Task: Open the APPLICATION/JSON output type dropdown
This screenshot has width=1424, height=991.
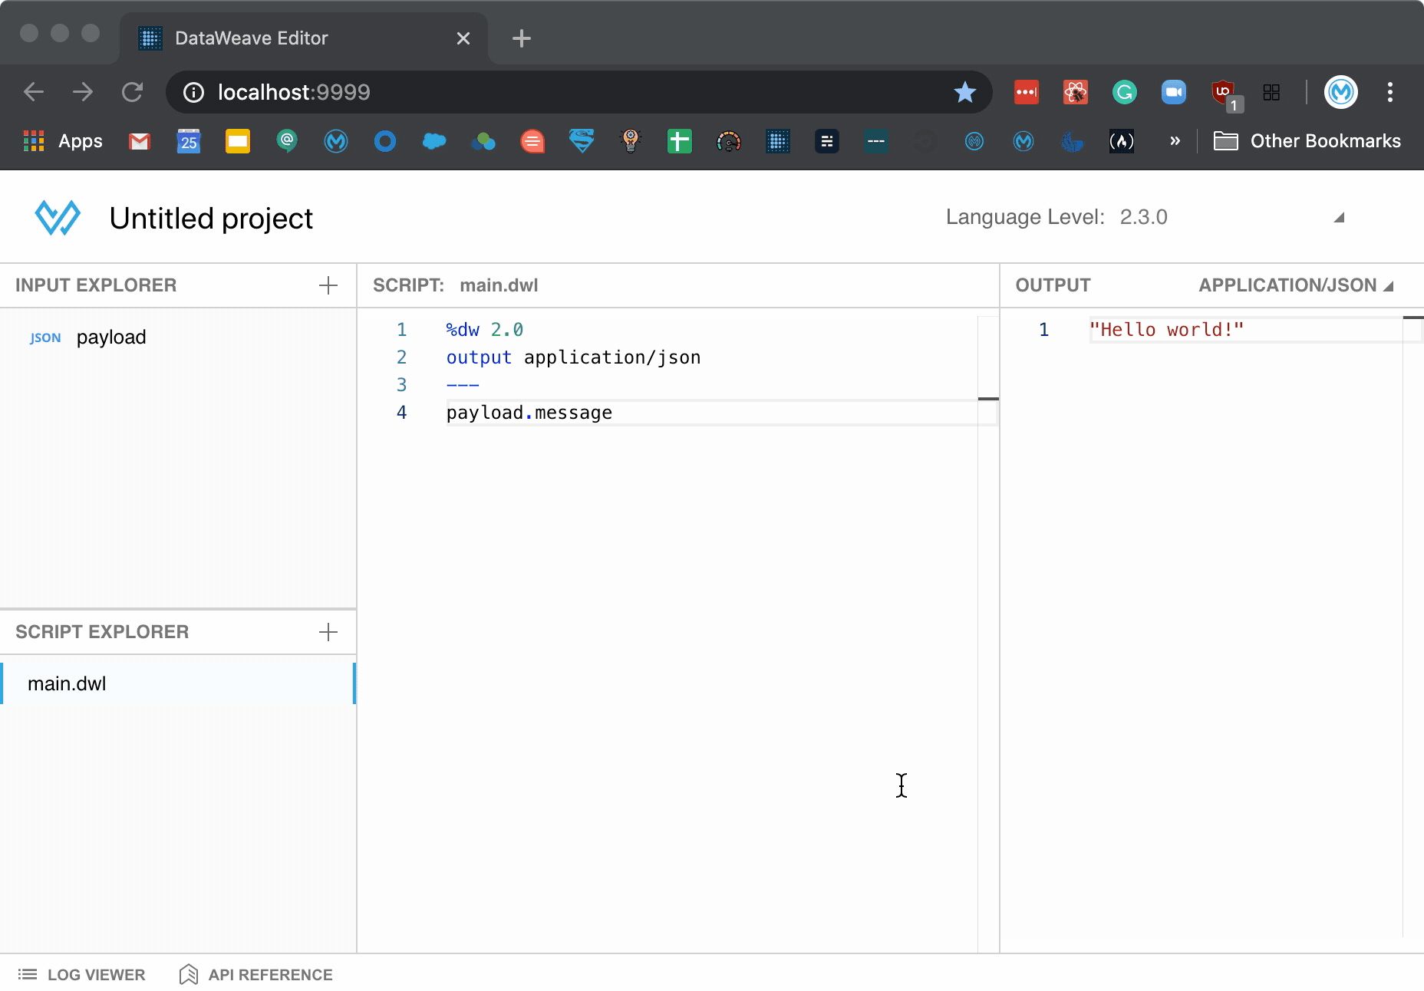Action: 1296,285
